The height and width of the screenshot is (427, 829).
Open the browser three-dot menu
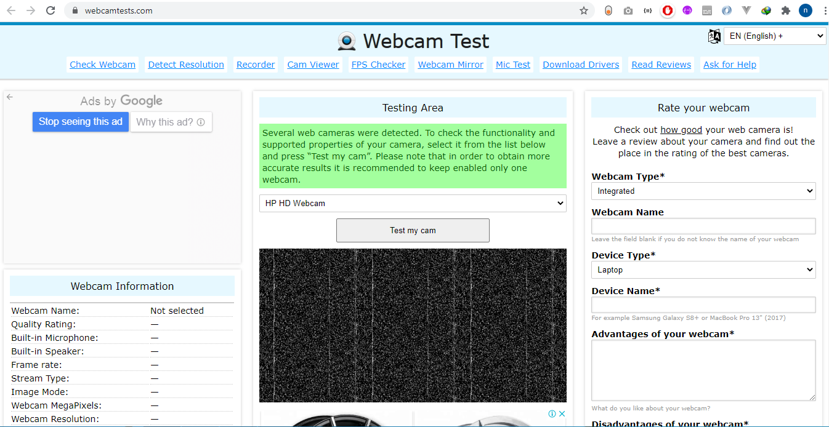point(824,10)
